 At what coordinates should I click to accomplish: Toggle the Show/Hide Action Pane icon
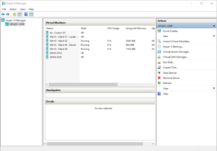[x=31, y=14]
